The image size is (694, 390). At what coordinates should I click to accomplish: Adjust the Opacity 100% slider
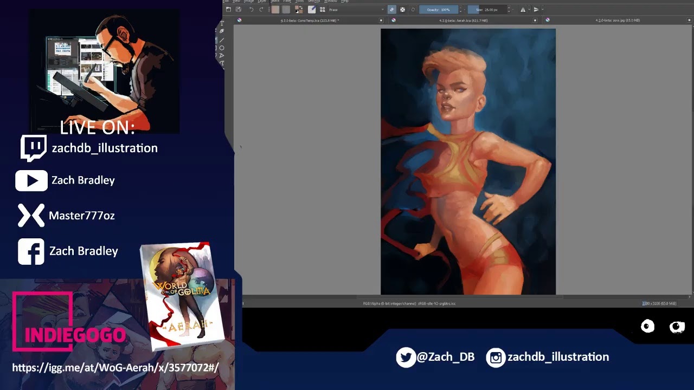(438, 10)
